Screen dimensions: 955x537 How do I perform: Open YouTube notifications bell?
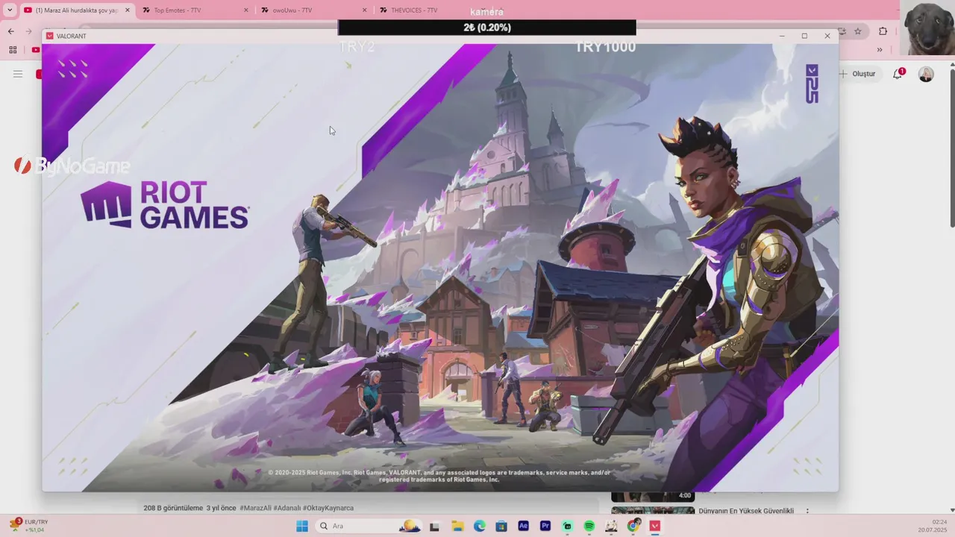tap(899, 74)
